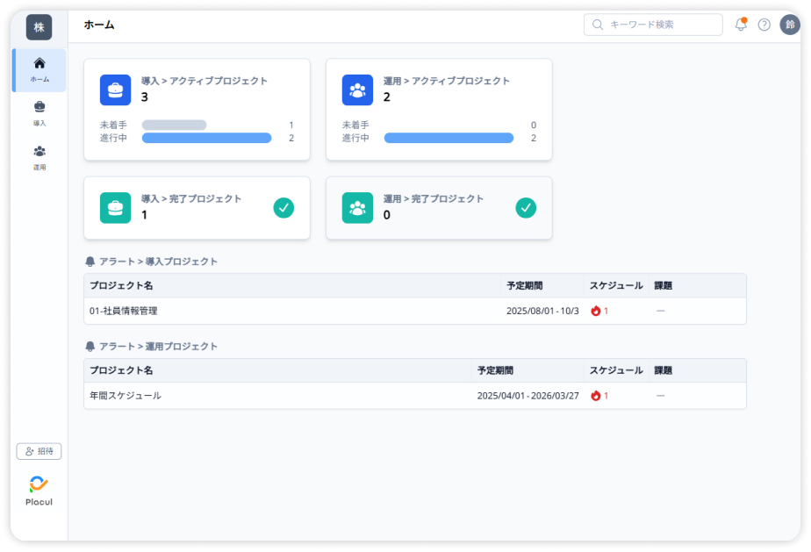Click the 進行中 progress bar in 導入 card
Screen dimensions: 811x552
tap(206, 138)
